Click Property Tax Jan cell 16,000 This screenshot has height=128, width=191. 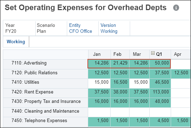(99, 103)
